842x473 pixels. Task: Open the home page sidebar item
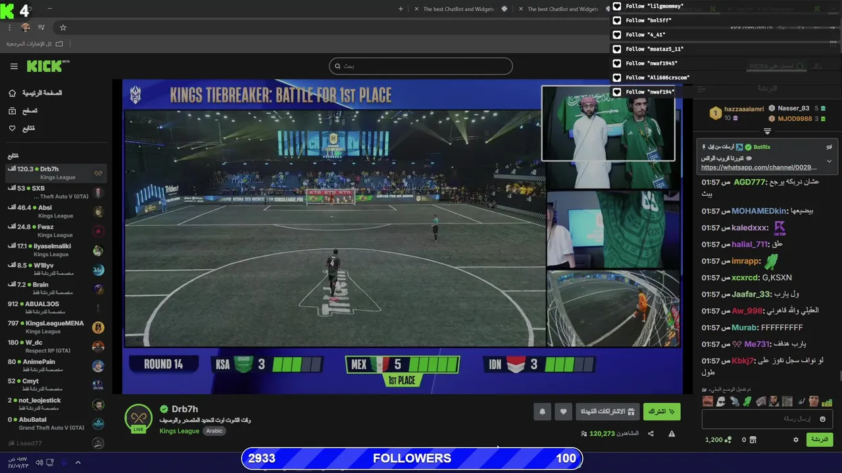pos(36,93)
